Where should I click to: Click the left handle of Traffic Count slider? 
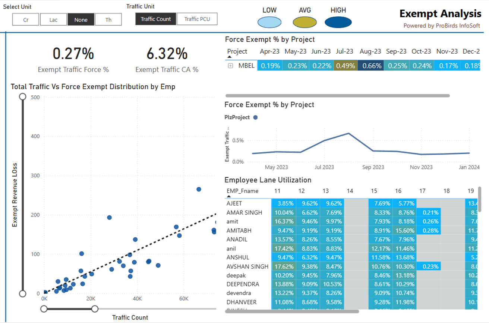click(44, 308)
